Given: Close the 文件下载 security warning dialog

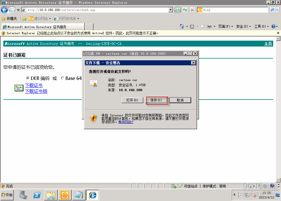Looking at the screenshot, I should tap(193, 63).
